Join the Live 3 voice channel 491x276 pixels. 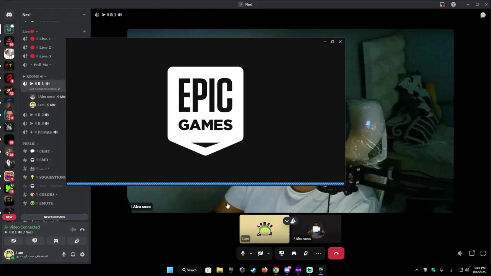[45, 56]
